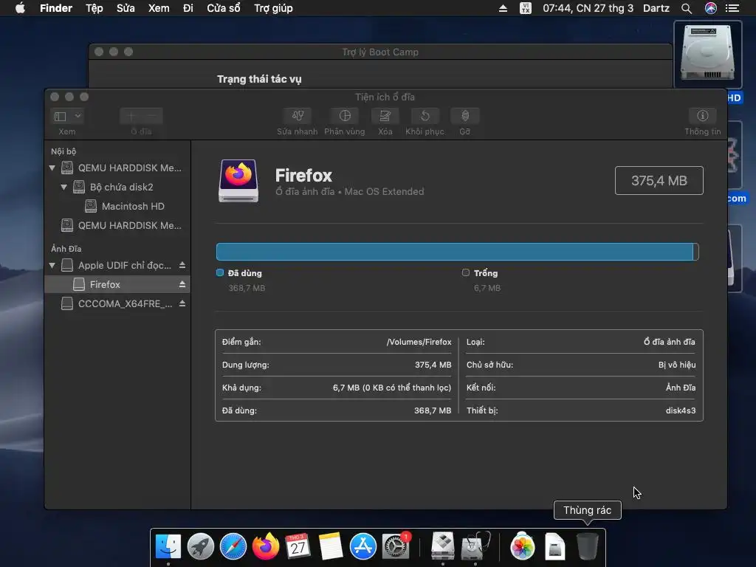The width and height of the screenshot is (756, 567).
Task: Eject the Apple UDIF chỉ đọc image
Action: coord(182,265)
